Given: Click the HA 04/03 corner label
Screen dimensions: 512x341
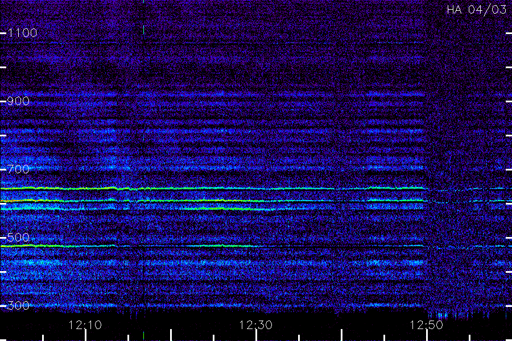Looking at the screenshot, I should [x=476, y=10].
